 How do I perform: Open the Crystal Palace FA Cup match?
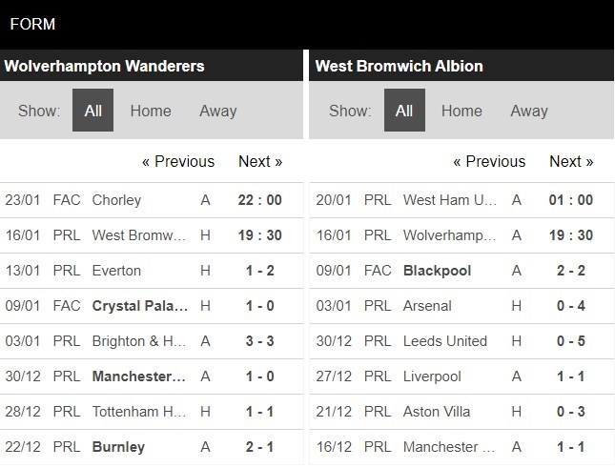pyautogui.click(x=152, y=306)
